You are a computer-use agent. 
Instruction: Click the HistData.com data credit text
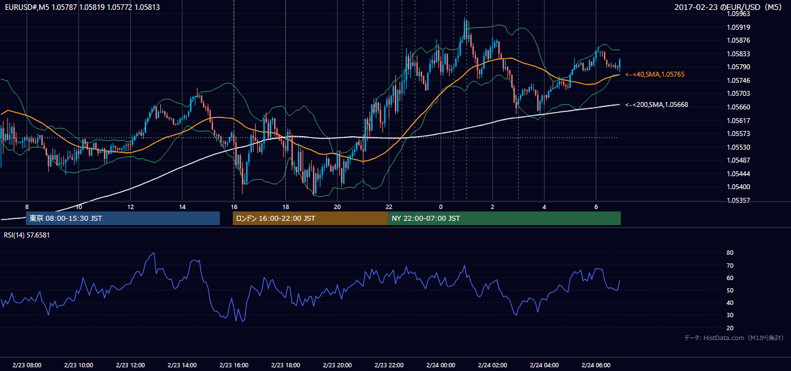pyautogui.click(x=733, y=338)
